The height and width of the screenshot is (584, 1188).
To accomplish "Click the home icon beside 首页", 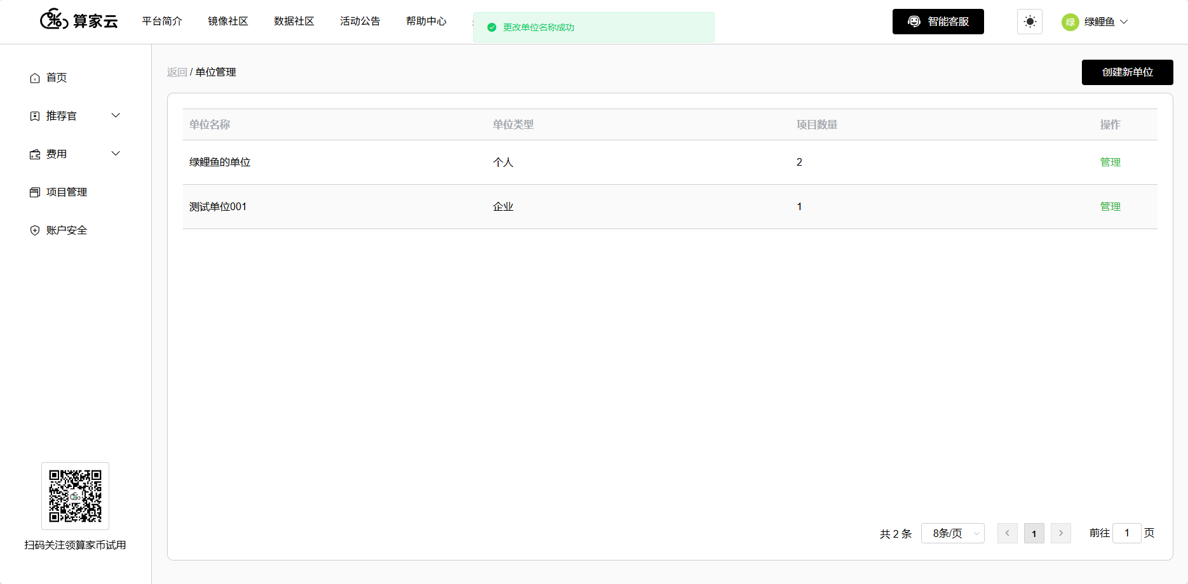I will (35, 78).
